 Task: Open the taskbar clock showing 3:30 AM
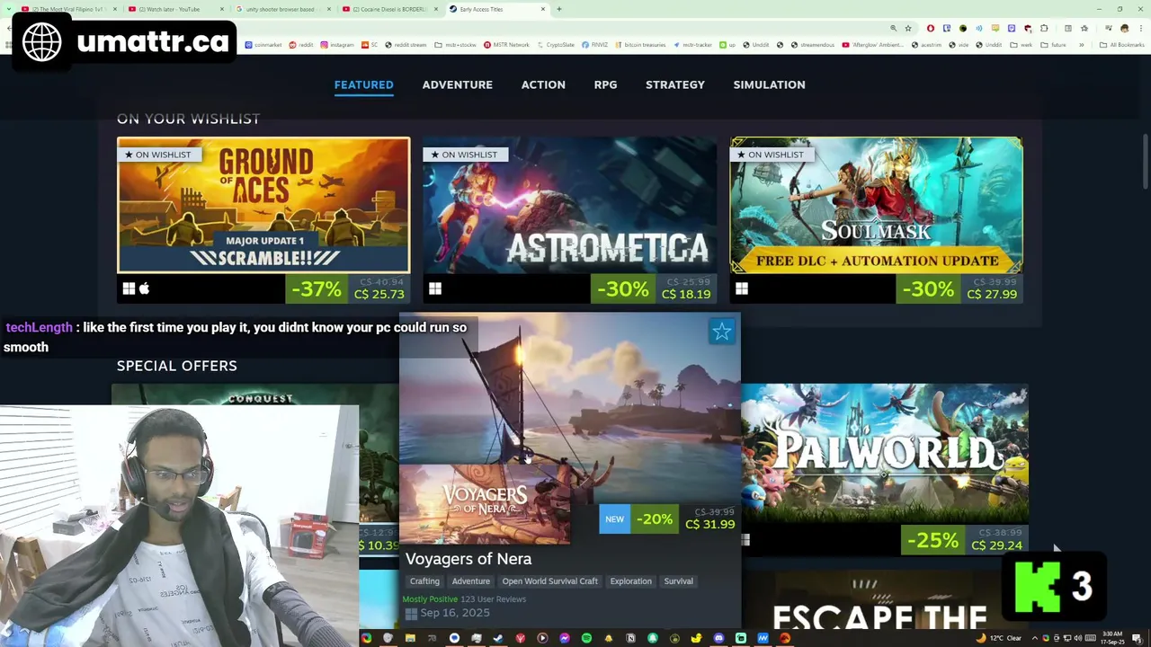click(1112, 638)
